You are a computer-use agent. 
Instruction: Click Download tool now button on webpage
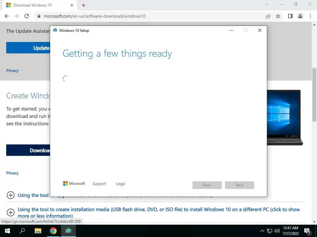(x=28, y=150)
